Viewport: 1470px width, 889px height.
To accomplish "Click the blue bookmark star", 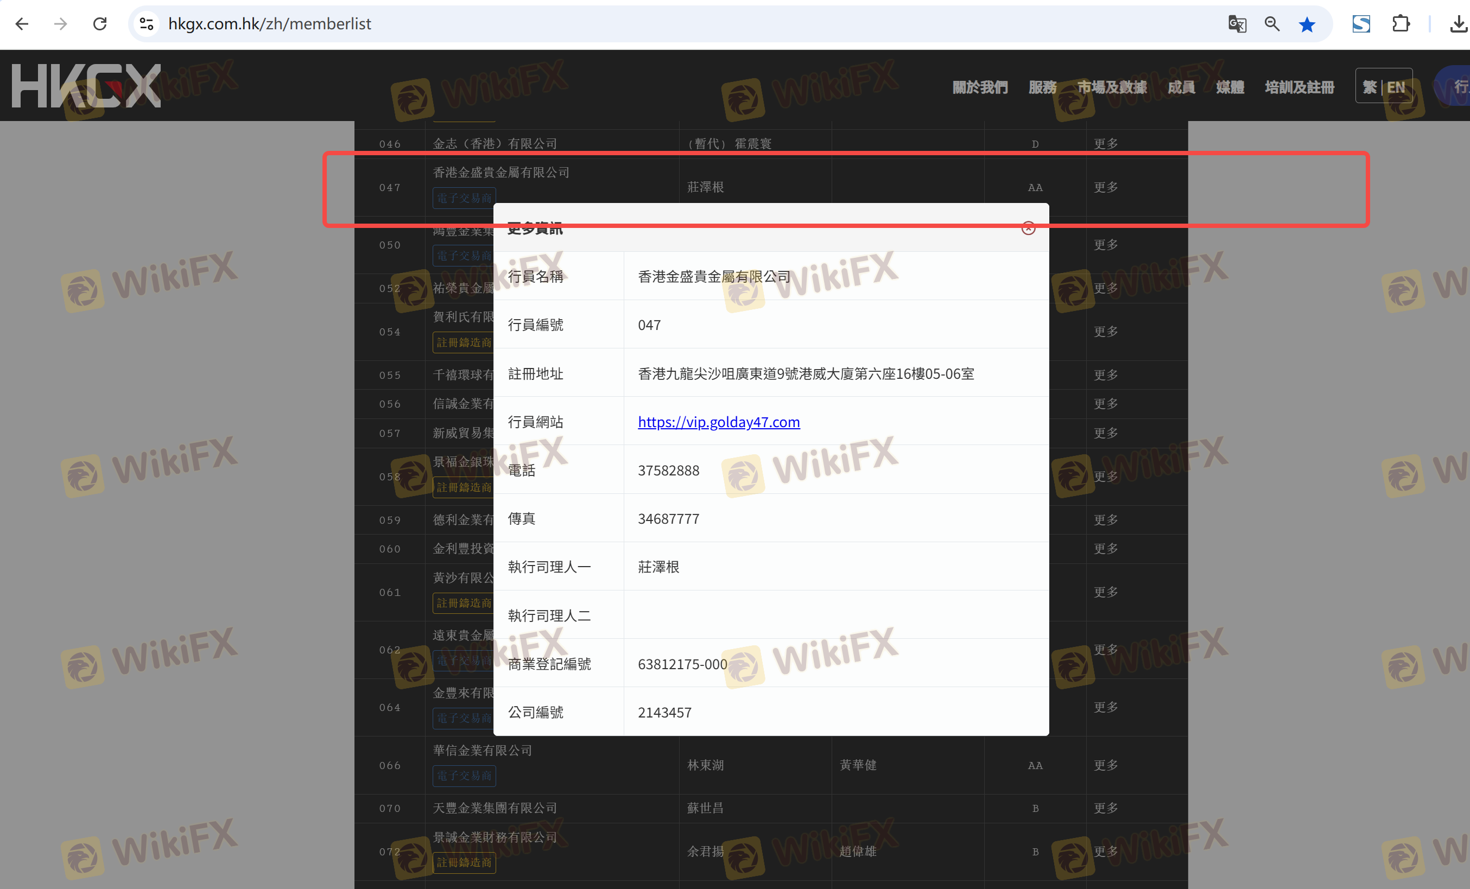I will [1307, 24].
